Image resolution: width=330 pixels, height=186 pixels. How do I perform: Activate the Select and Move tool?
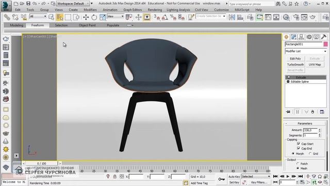pyautogui.click(x=86, y=17)
